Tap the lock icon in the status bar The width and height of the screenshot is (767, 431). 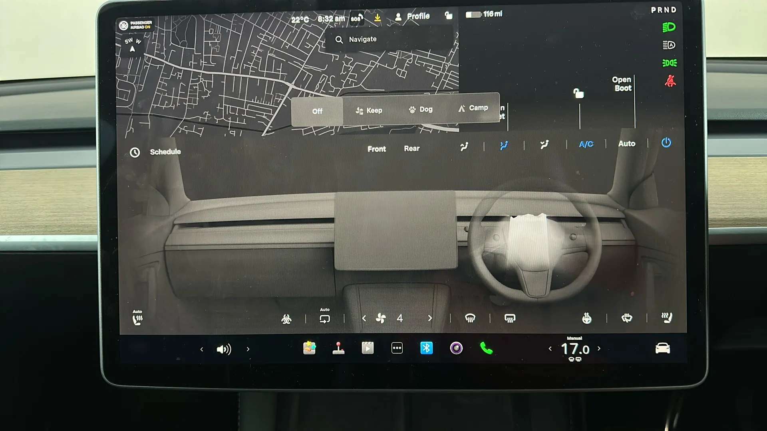[449, 15]
